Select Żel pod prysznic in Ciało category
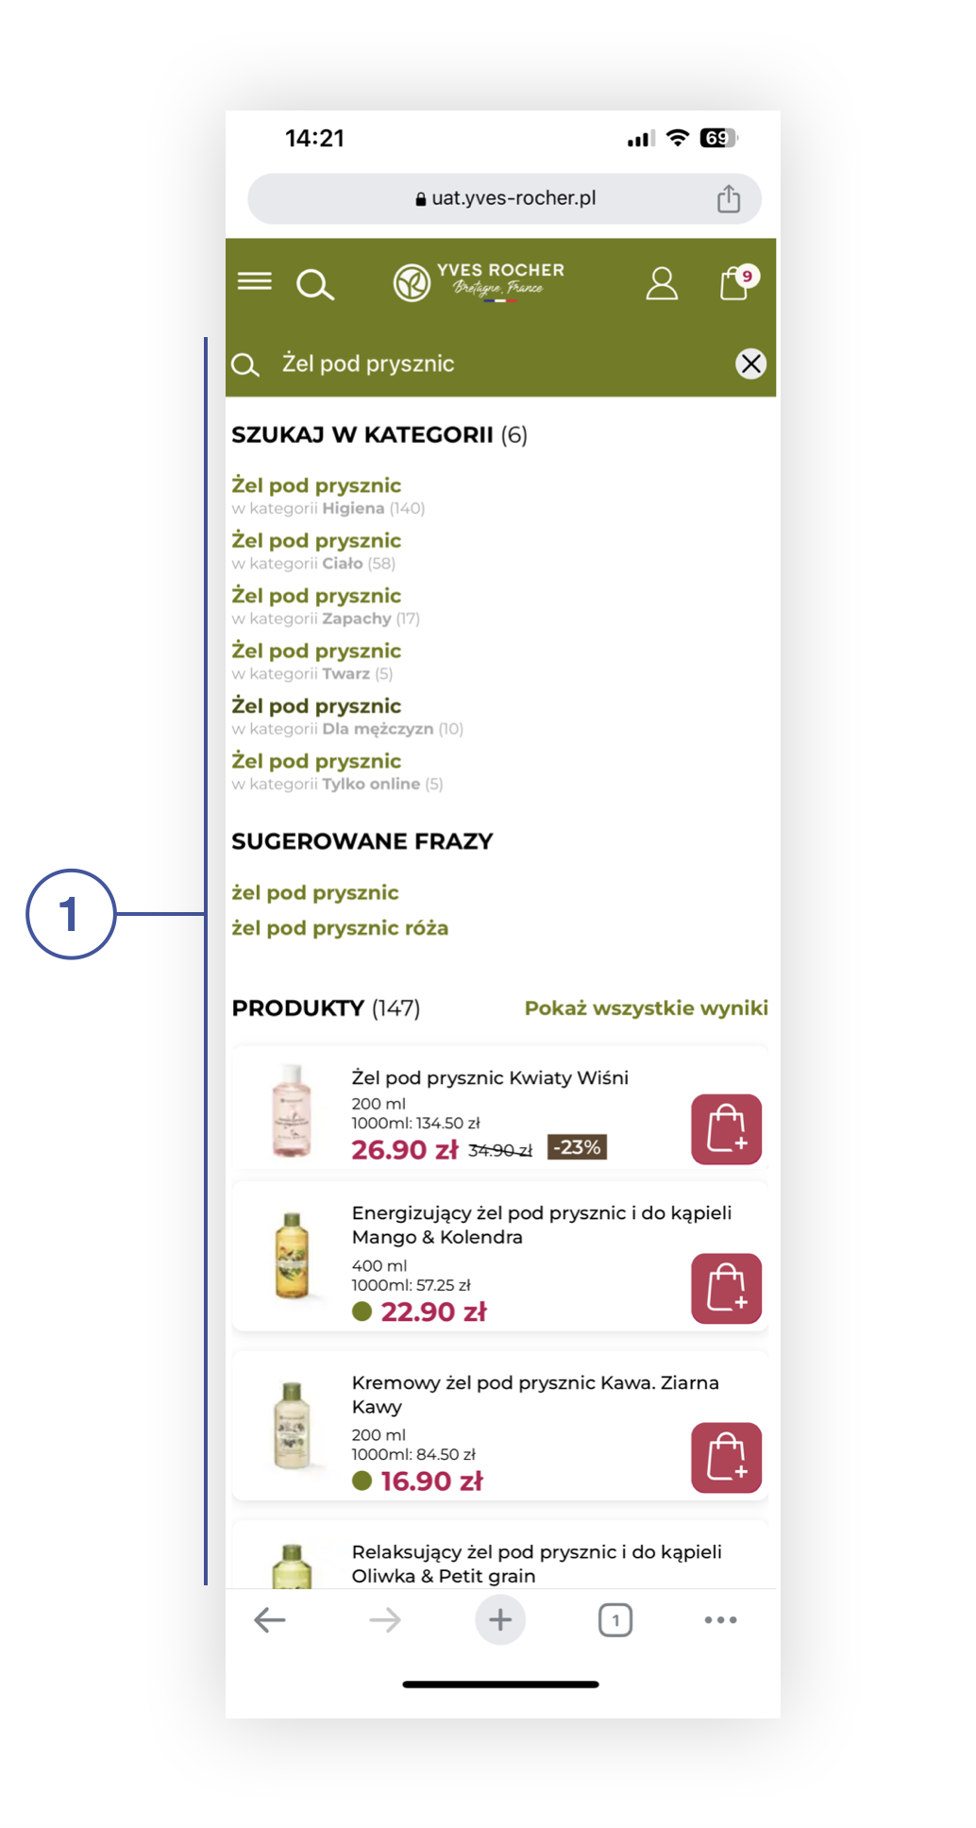The height and width of the screenshot is (1828, 976). point(316,550)
